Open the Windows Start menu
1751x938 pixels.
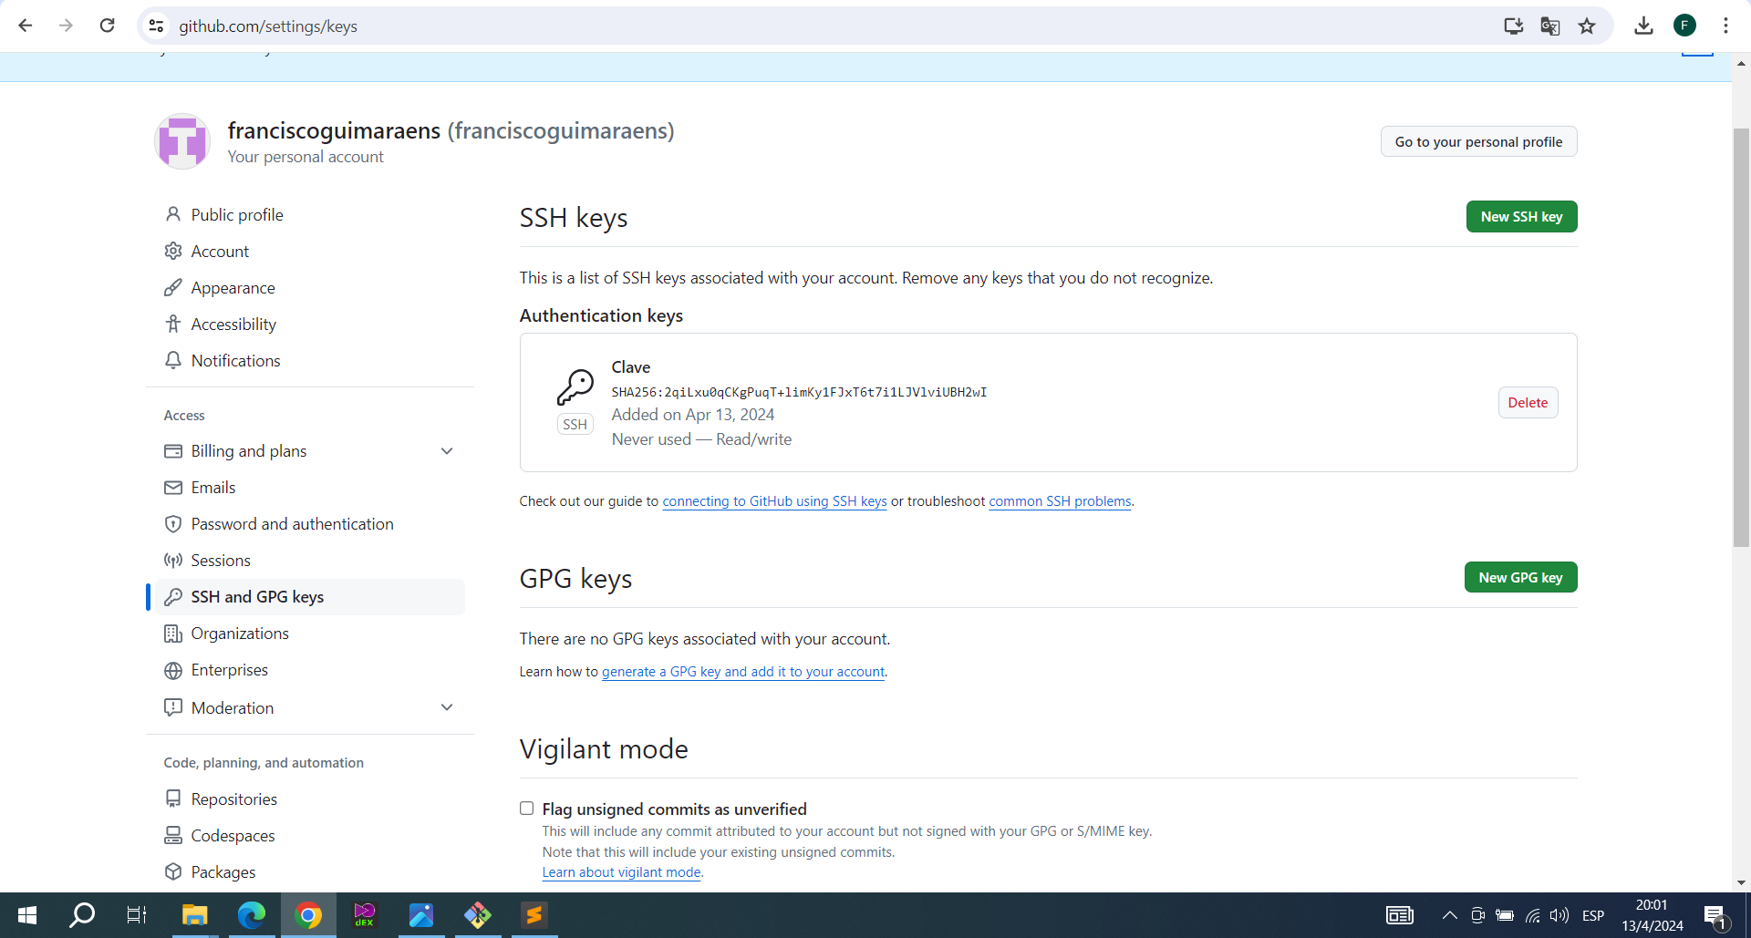[x=27, y=915]
